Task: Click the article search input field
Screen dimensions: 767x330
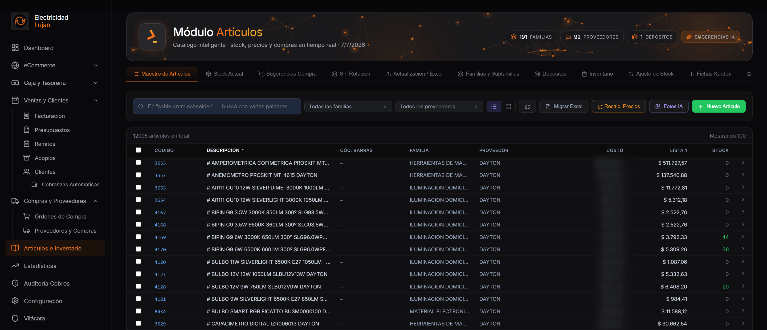Action: 217,106
